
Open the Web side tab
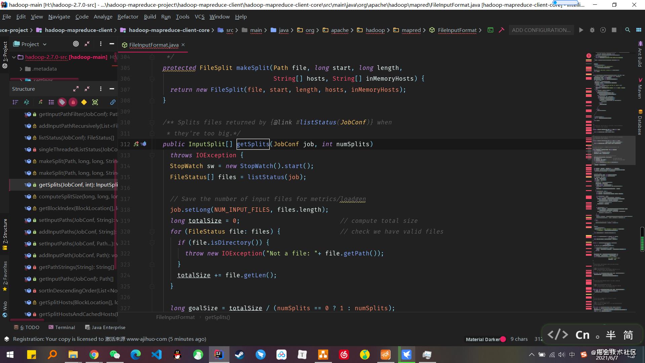point(5,309)
